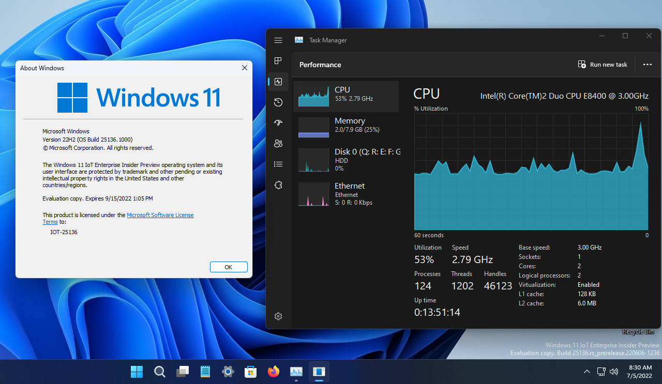Click Virtualization Enabled value

pyautogui.click(x=589, y=285)
